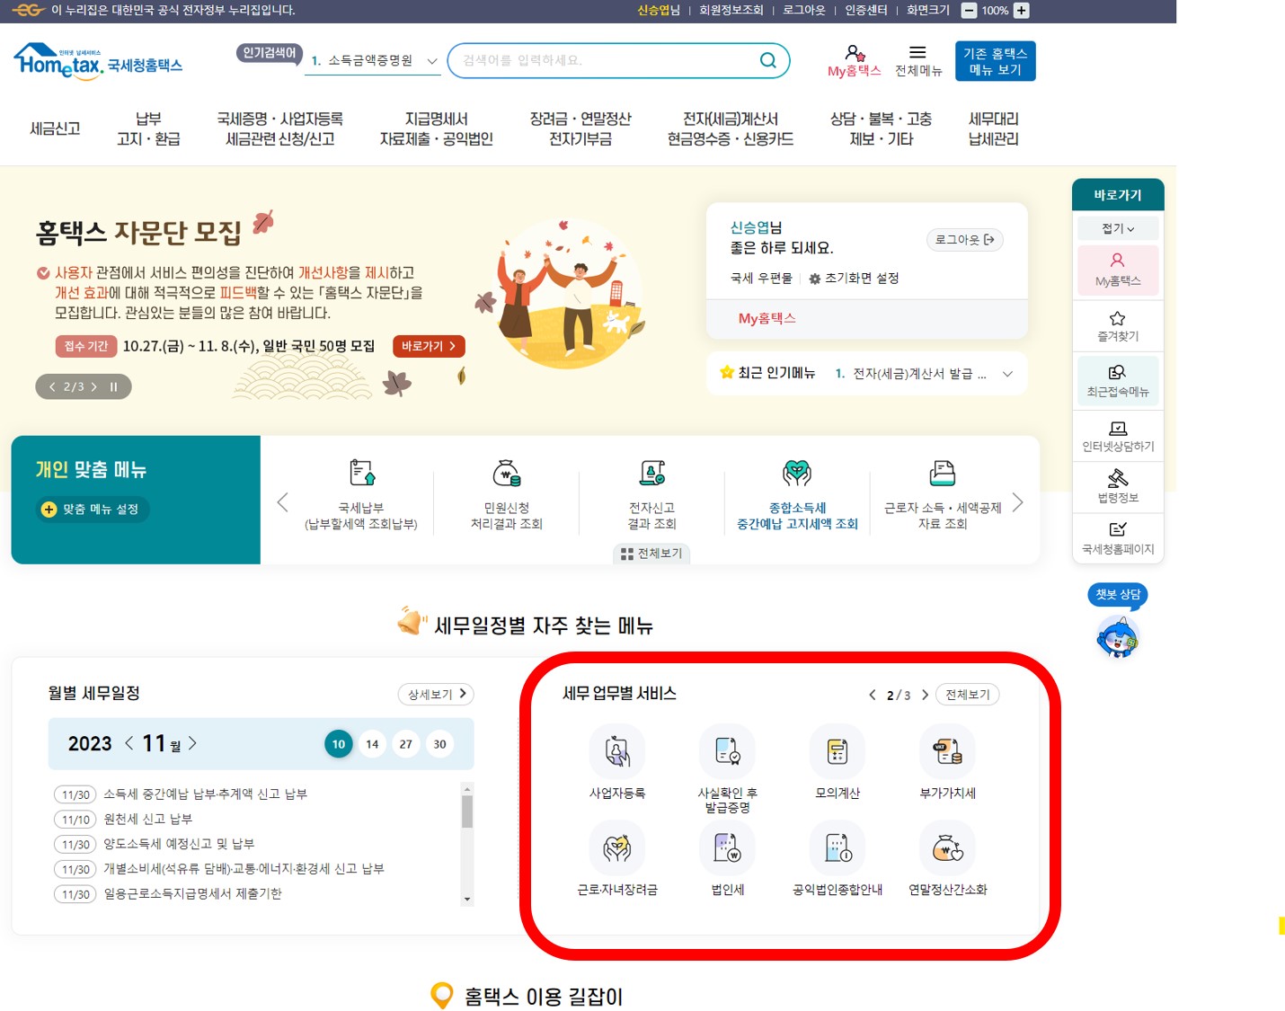Open 장려금·연말정산 전자기부금 menu
The image size is (1285, 1011).
(580, 129)
